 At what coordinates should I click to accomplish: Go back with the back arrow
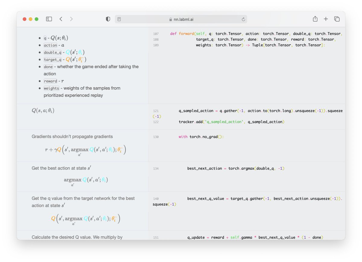(x=61, y=19)
